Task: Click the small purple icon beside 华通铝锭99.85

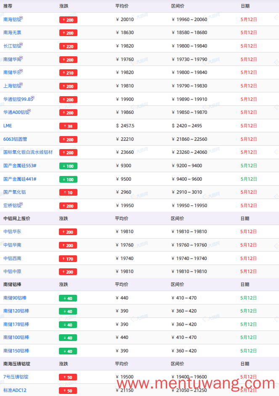Action: pyautogui.click(x=33, y=97)
